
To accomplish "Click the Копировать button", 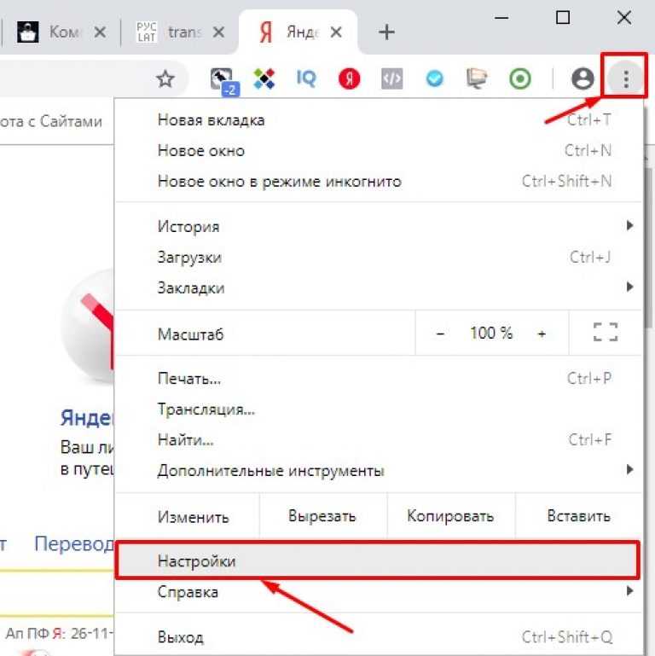I will point(450,516).
